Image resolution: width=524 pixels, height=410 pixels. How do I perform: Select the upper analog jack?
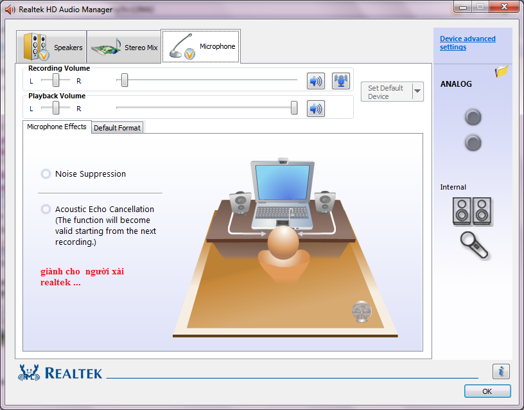click(x=473, y=117)
